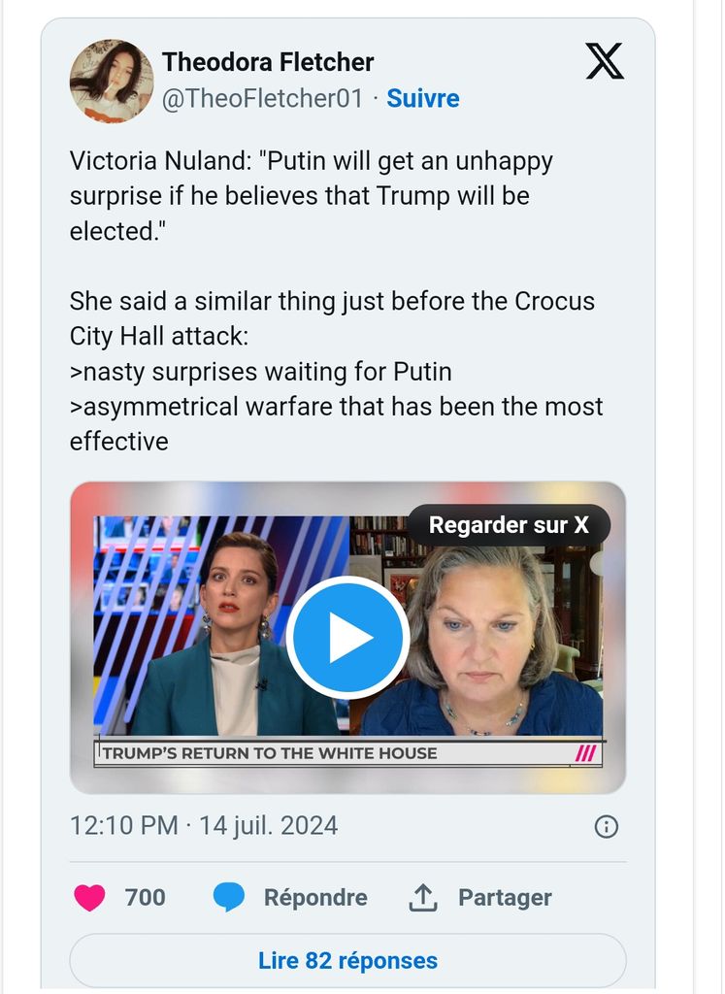Click the 12:10 PM 14 juil. 2024 timestamp
The width and height of the screenshot is (725, 994).
pyautogui.click(x=204, y=826)
